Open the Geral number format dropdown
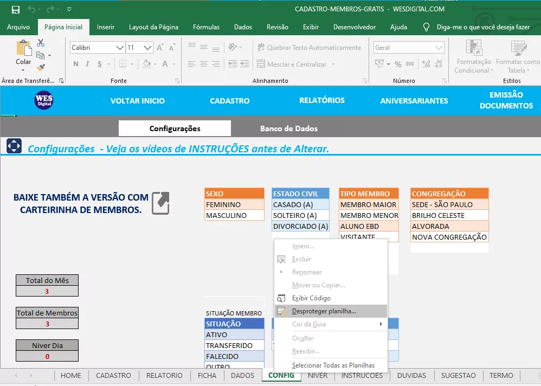This screenshot has width=541, height=386. 439,48
